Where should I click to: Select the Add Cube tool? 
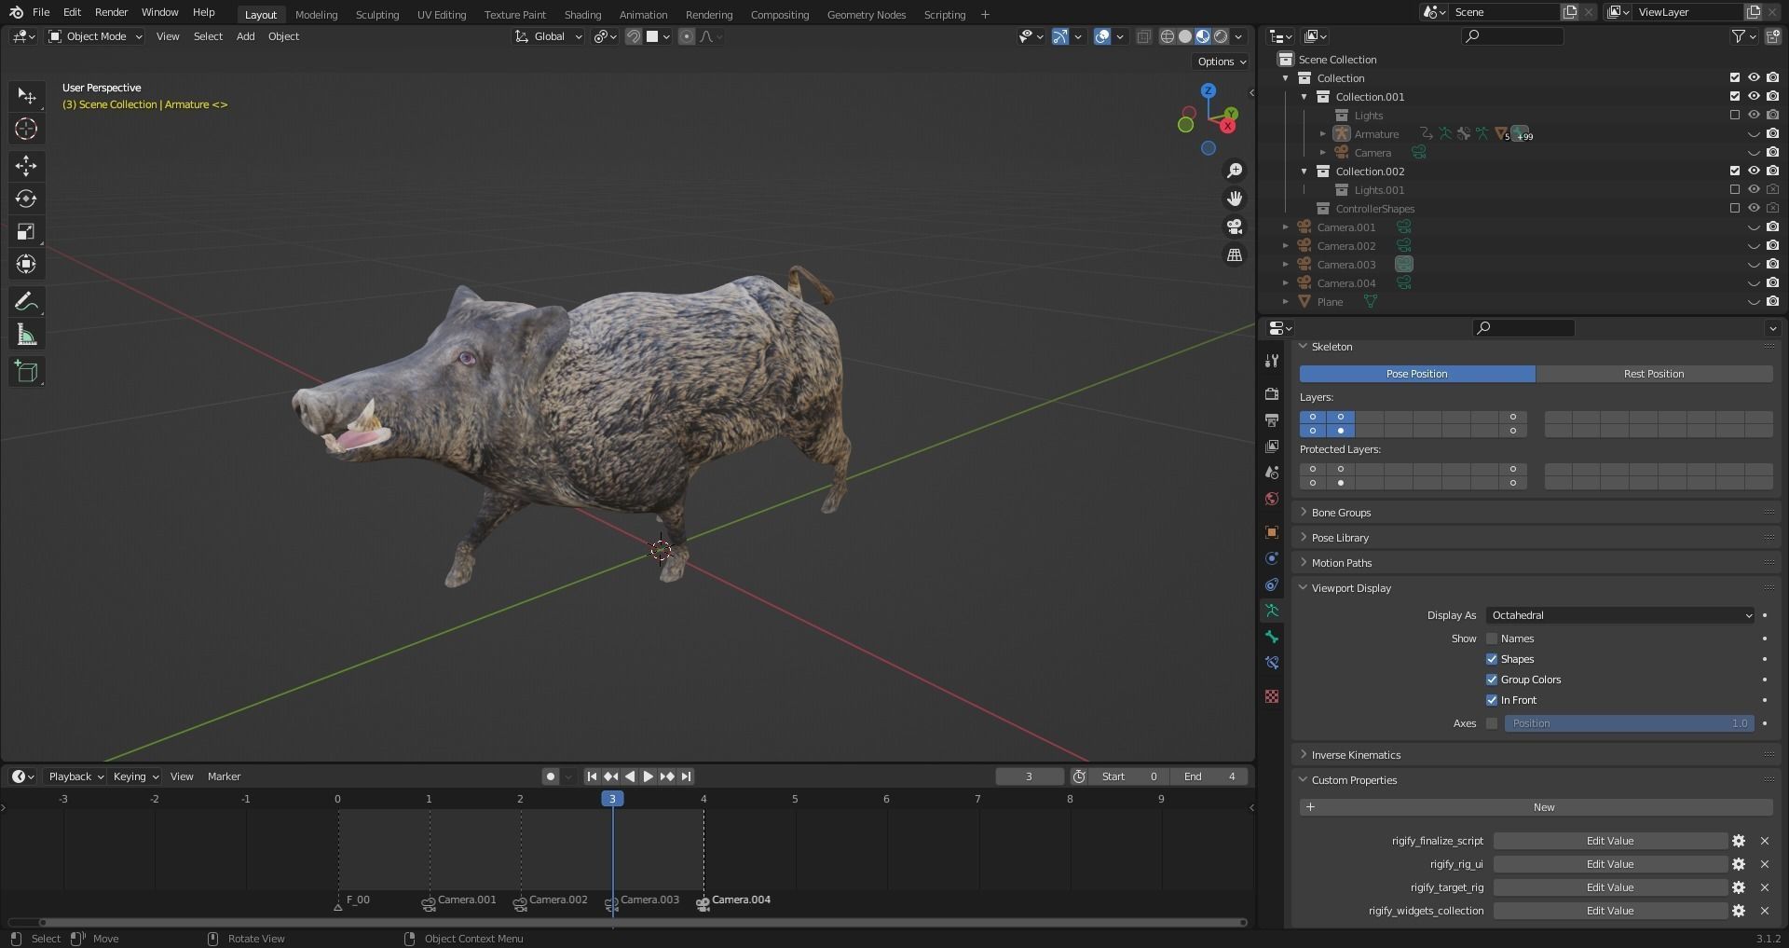pyautogui.click(x=26, y=372)
